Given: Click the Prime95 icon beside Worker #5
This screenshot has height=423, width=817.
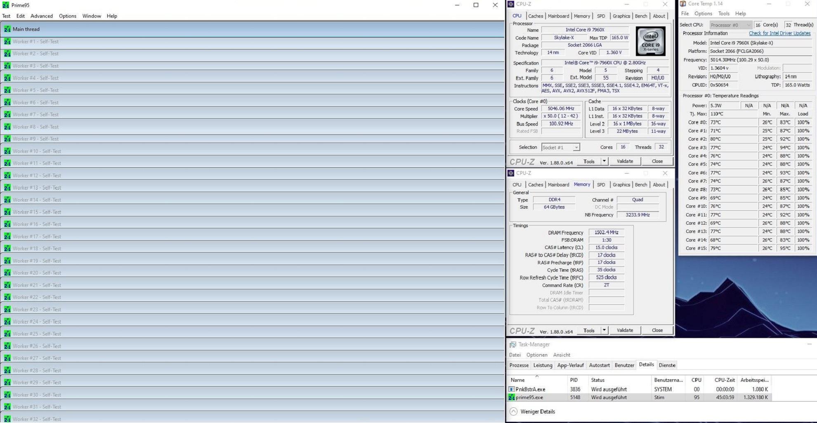Looking at the screenshot, I should [x=7, y=90].
